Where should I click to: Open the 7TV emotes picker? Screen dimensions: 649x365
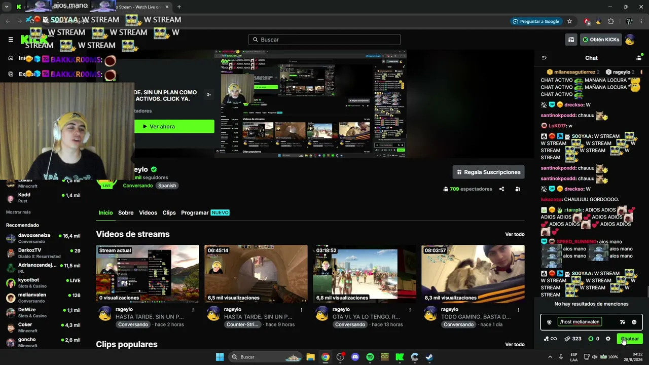pyautogui.click(x=623, y=322)
